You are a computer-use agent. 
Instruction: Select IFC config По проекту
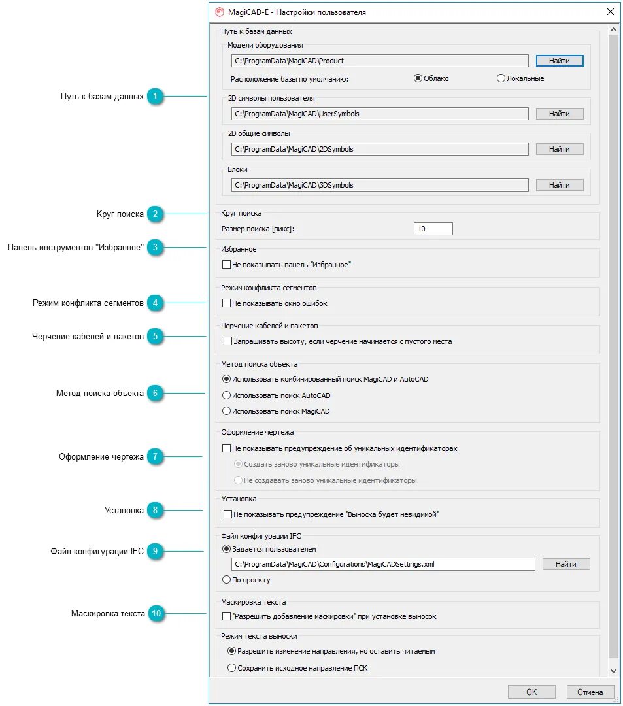(246, 580)
